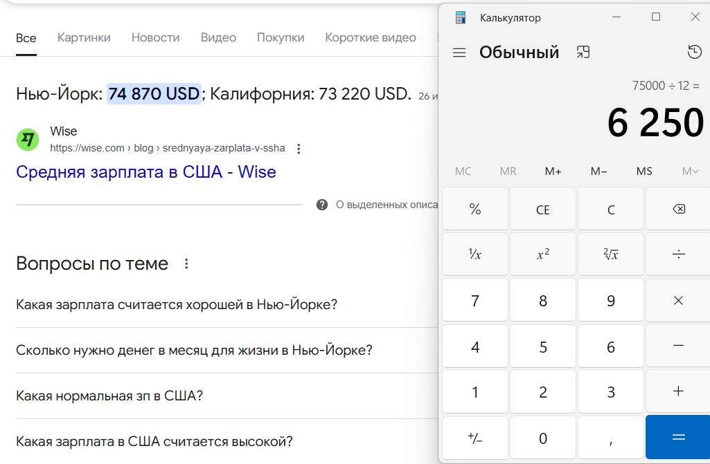This screenshot has width=710, height=464.
Task: Click the equals key
Action: pos(678,437)
